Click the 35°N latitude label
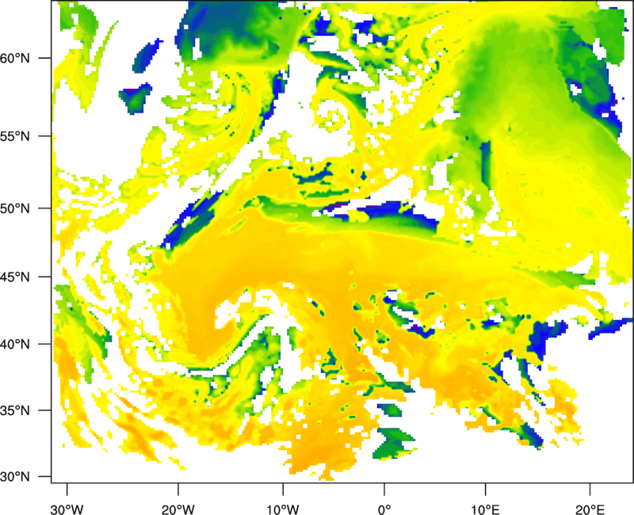 click(x=15, y=410)
